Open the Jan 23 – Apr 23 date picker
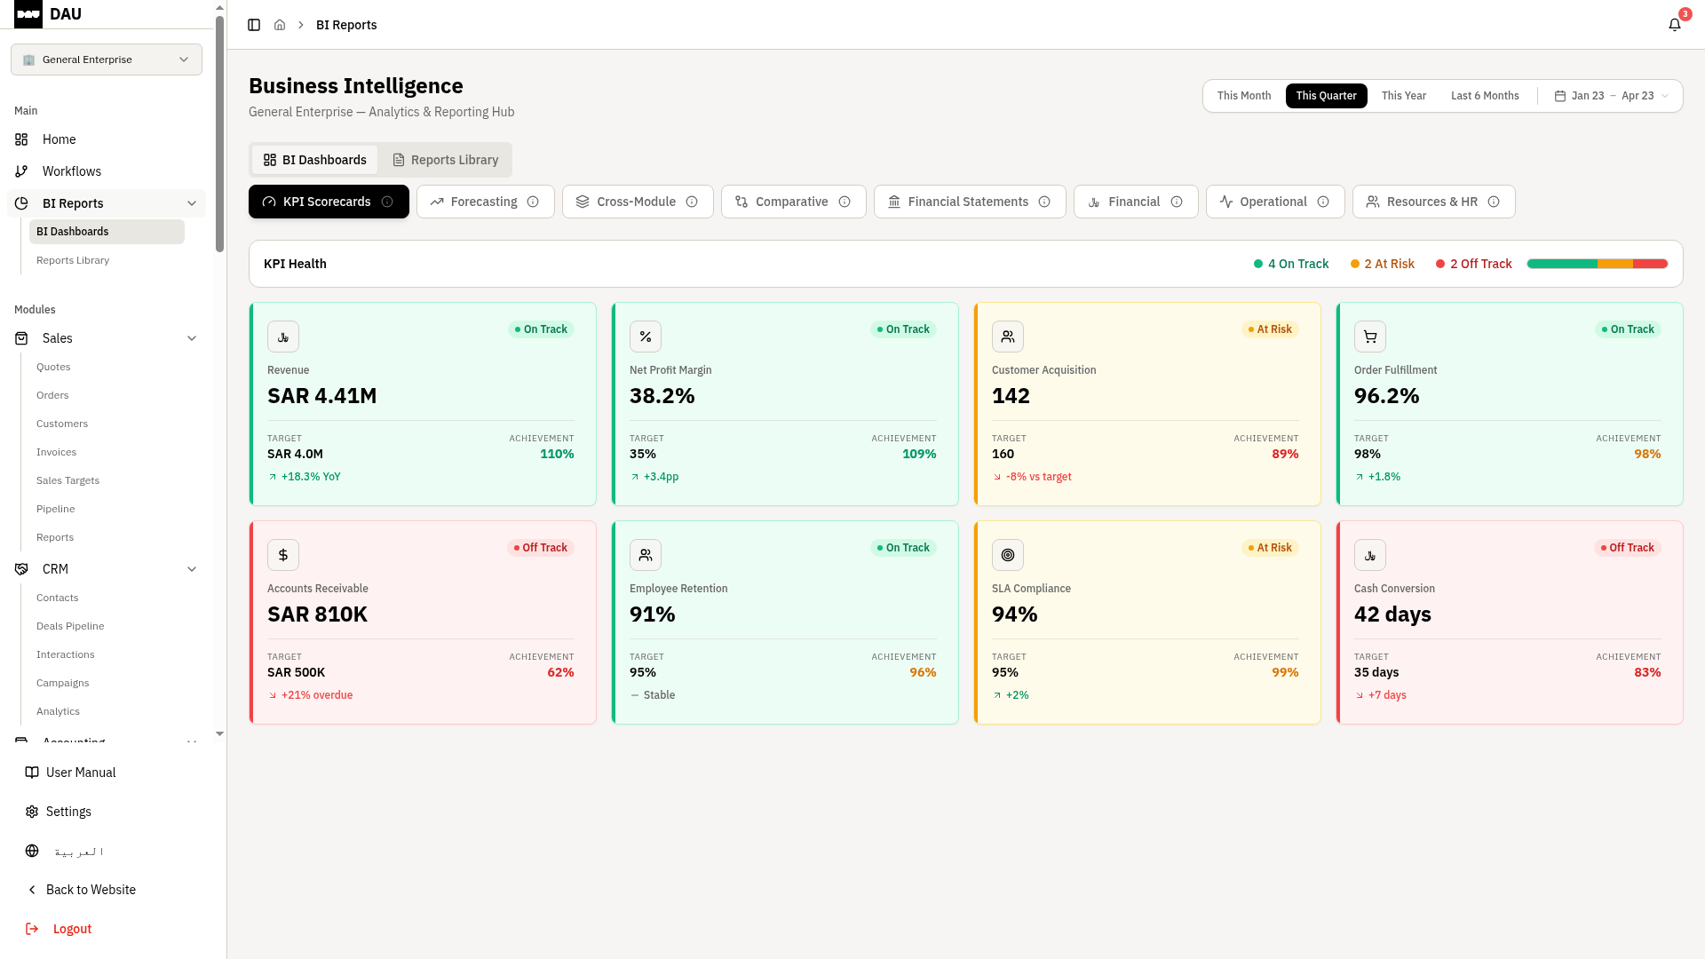The height and width of the screenshot is (959, 1705). point(1611,96)
